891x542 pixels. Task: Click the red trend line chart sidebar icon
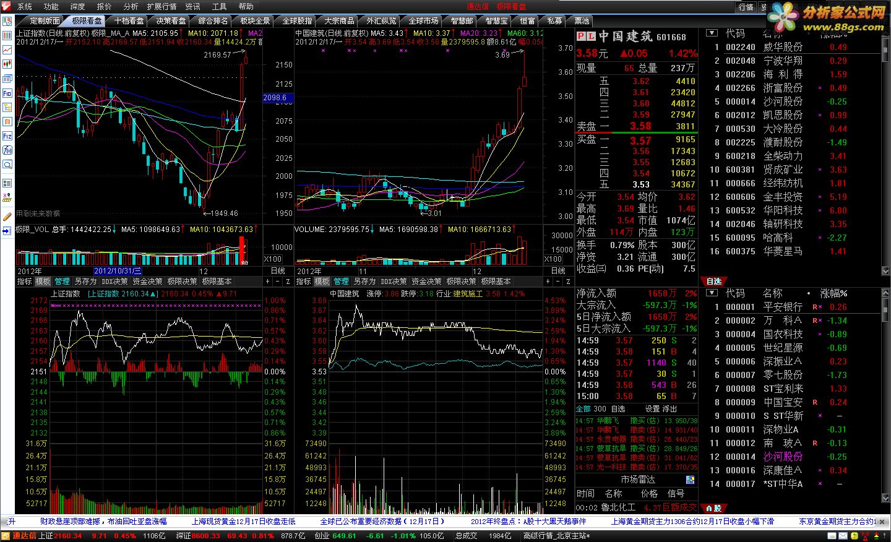(x=7, y=49)
